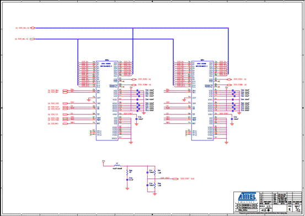
Task: Select the second bus port at upper left
Action: (33, 39)
